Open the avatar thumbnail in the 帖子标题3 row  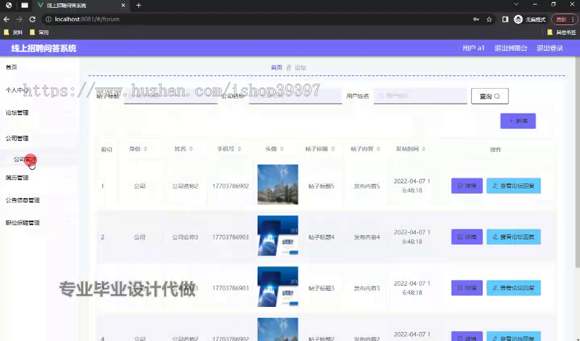(278, 287)
